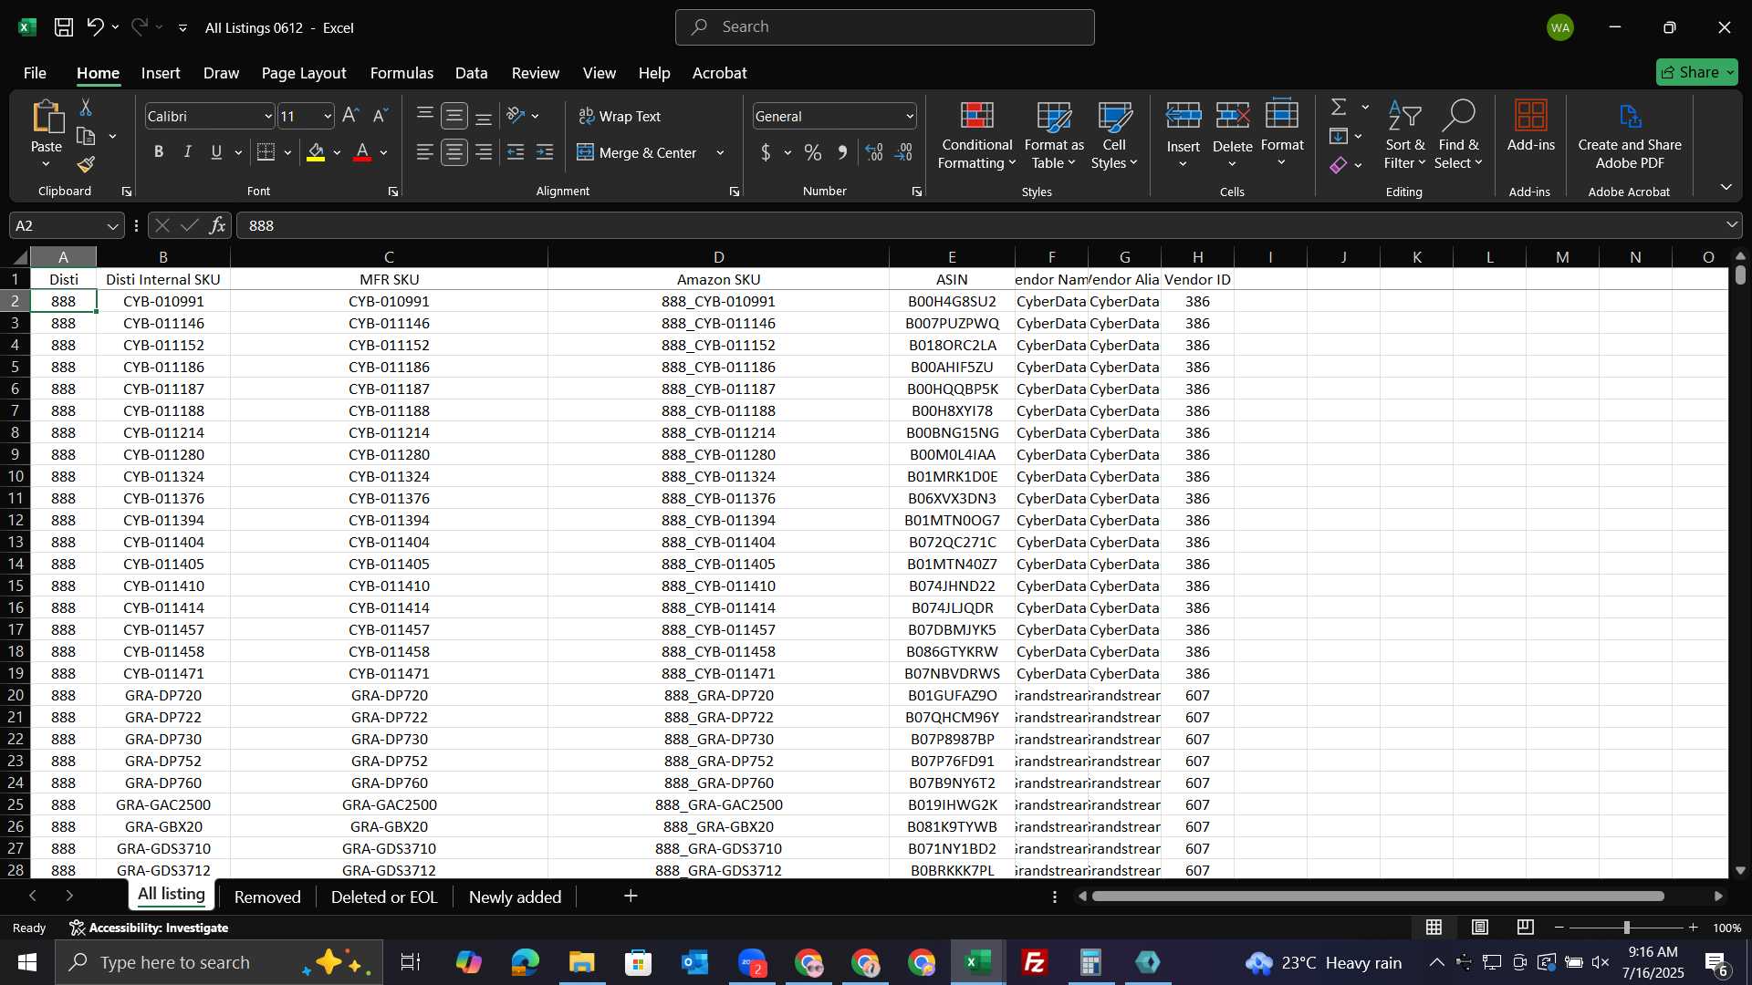Click the Decrease Decimal icon

coord(903,152)
